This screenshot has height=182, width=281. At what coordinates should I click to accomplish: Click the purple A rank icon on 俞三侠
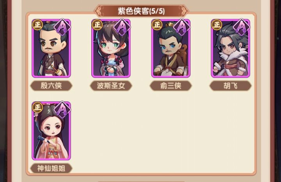pyautogui.click(x=182, y=27)
